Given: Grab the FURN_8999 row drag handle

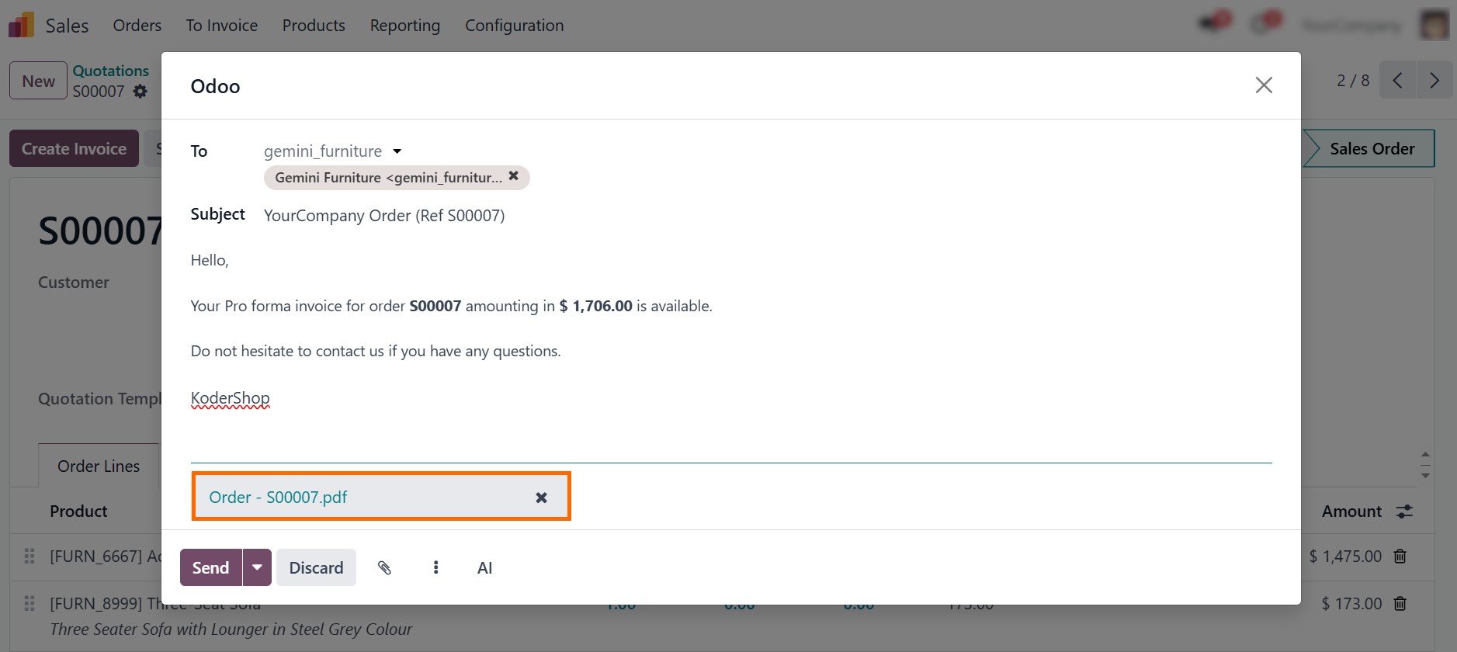Looking at the screenshot, I should pos(29,604).
